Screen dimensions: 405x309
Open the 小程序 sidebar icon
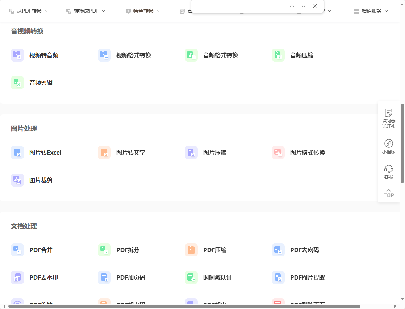389,146
